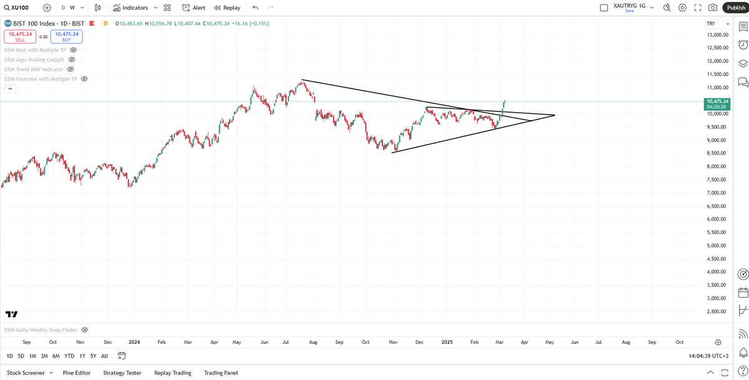Click the Publish button
This screenshot has height=380, width=749.
(x=736, y=7)
